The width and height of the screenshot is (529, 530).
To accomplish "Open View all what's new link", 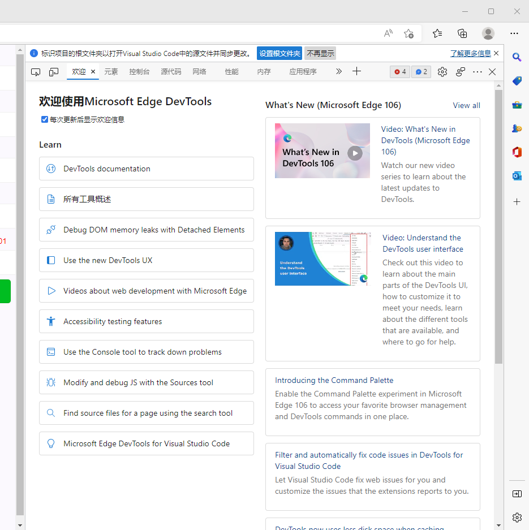I will (466, 105).
